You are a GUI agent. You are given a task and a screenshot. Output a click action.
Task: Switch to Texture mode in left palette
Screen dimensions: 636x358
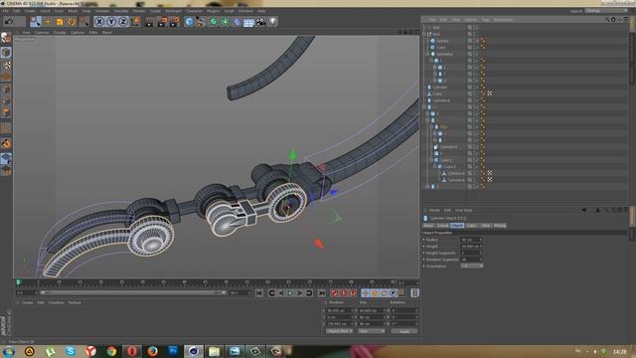[6, 65]
